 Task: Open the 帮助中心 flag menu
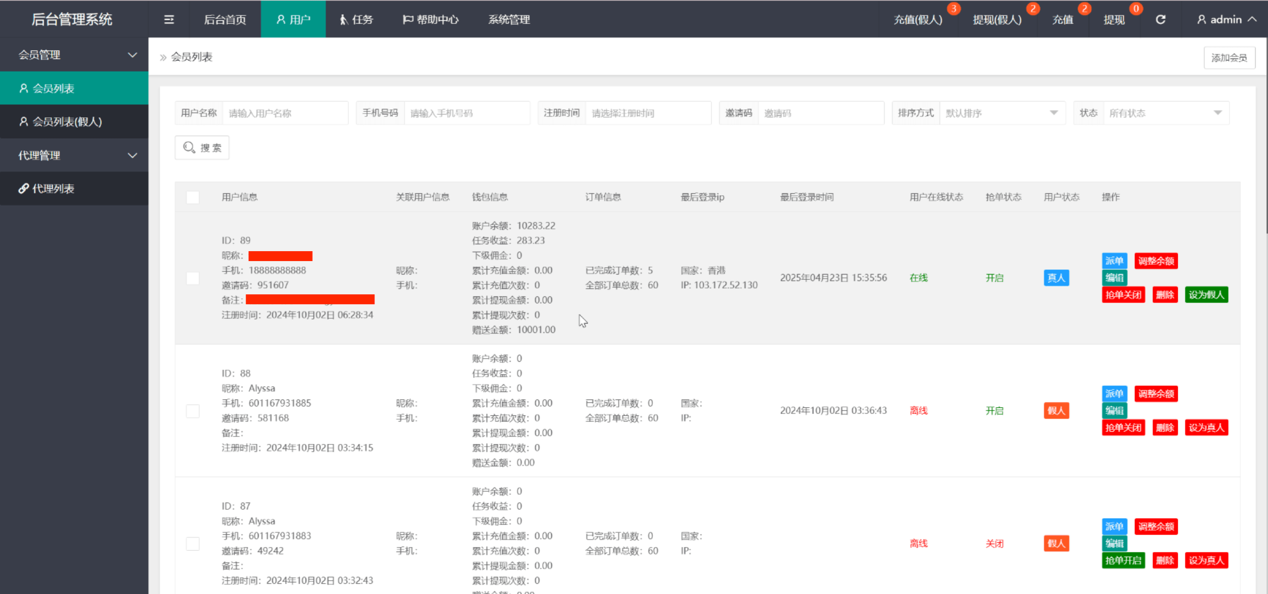click(x=430, y=19)
